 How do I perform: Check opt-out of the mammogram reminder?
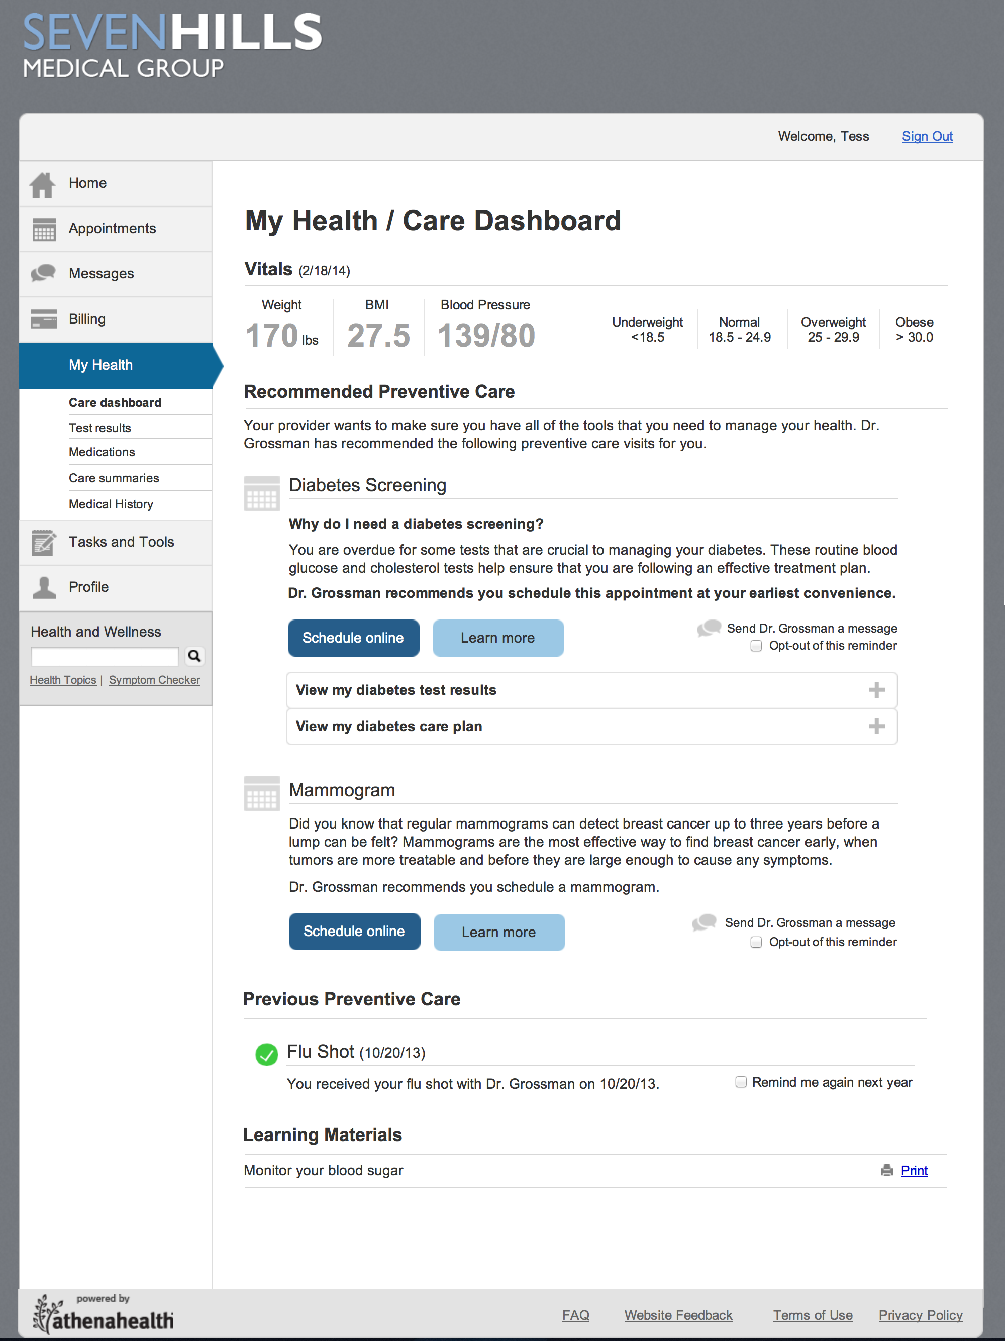(x=756, y=942)
